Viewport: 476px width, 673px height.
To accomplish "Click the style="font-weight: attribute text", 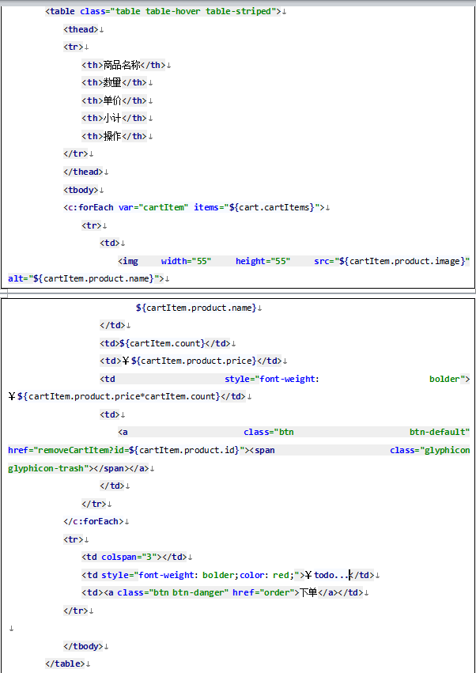I will pyautogui.click(x=272, y=379).
